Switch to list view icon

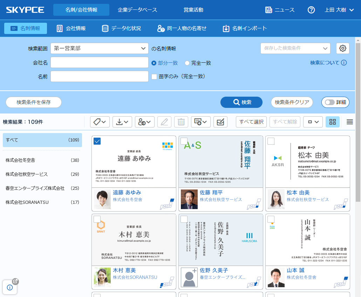tap(349, 122)
